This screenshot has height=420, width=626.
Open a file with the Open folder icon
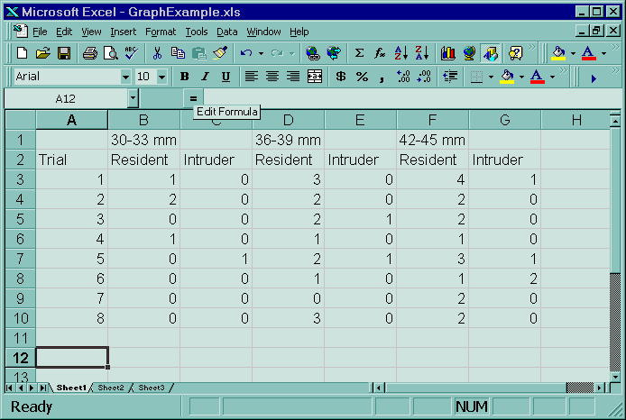42,52
